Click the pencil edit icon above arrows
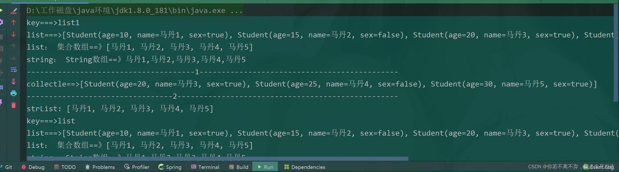The width and height of the screenshot is (619, 172). click(x=14, y=11)
